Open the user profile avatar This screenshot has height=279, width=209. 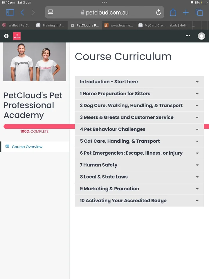[201, 36]
